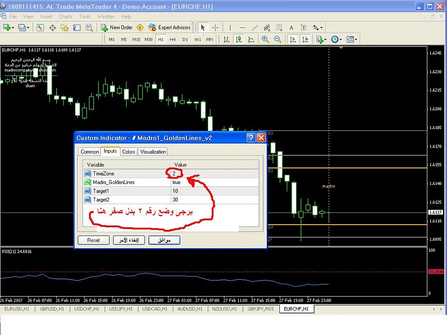The height and width of the screenshot is (335, 447).
Task: Expand the Profiles dropdown arrow
Action: point(28,28)
